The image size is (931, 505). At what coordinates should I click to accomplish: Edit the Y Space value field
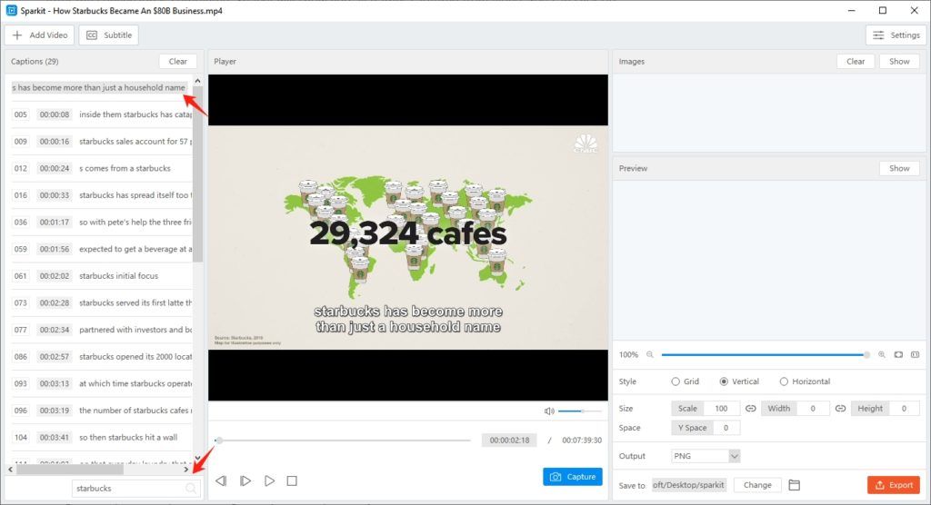(726, 428)
